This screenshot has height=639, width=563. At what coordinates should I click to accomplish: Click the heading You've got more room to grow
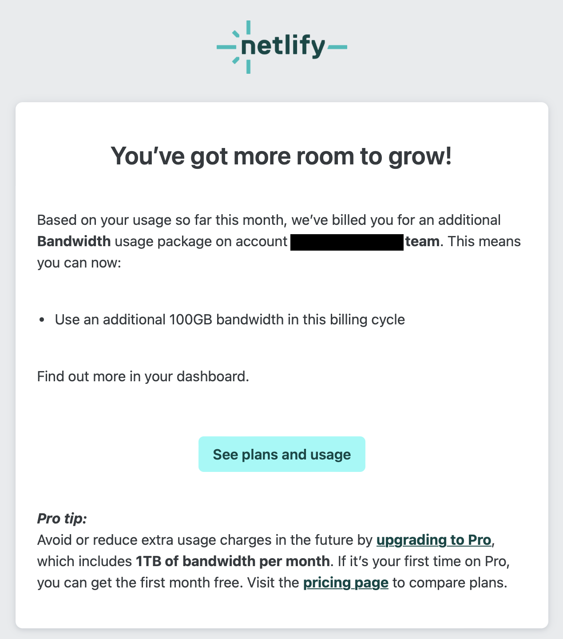coord(281,156)
